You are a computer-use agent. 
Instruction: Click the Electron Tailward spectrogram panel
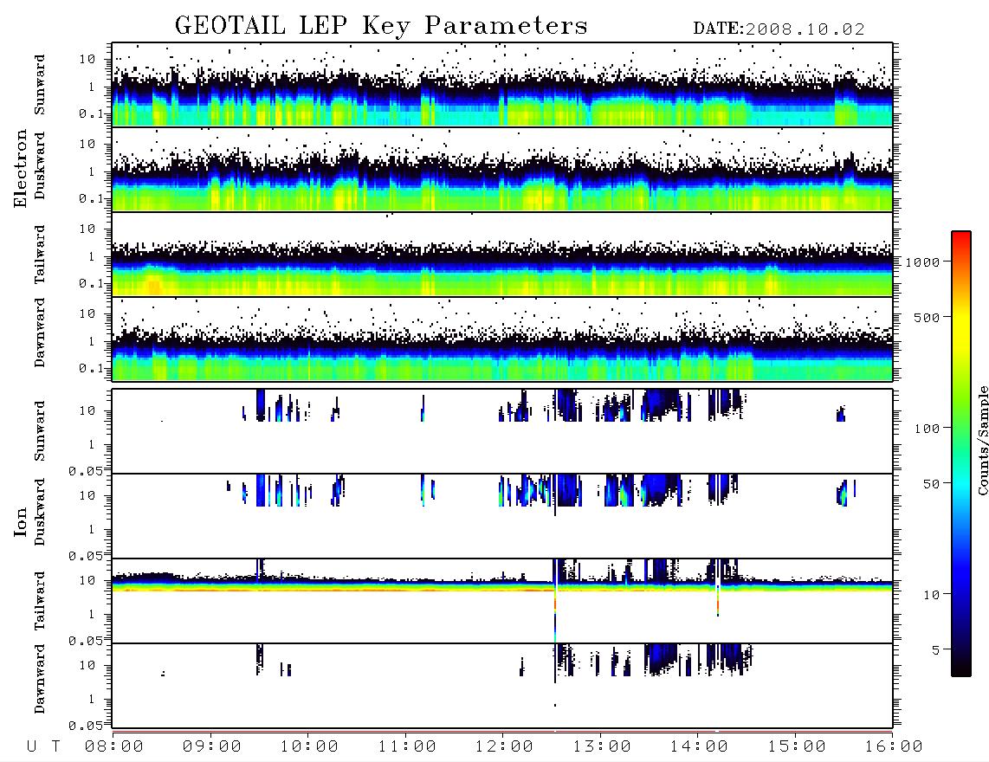pos(502,255)
